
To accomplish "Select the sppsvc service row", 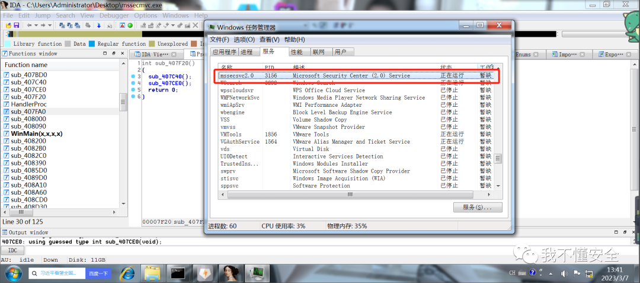I will coord(356,186).
